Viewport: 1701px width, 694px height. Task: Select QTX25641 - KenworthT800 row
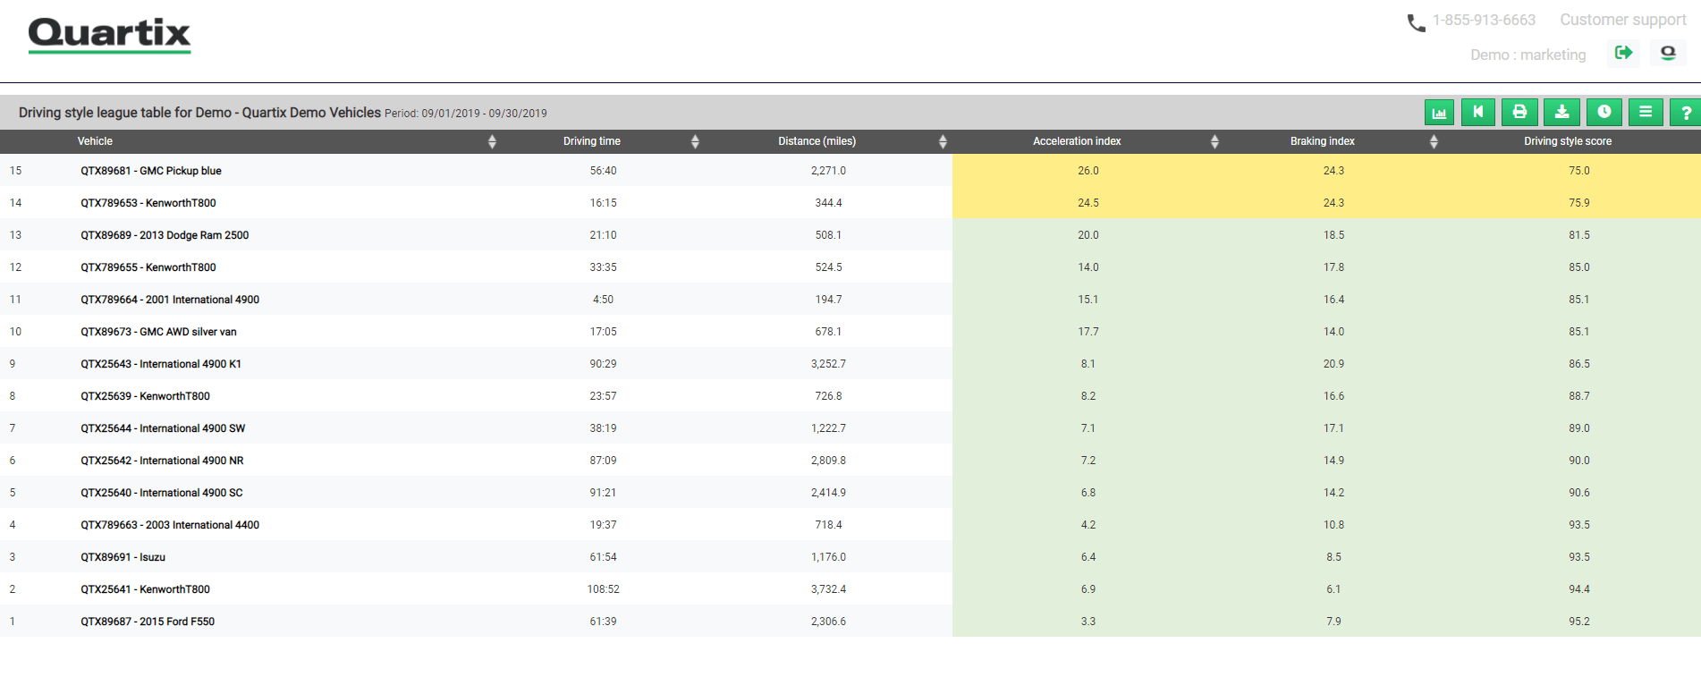(x=146, y=589)
